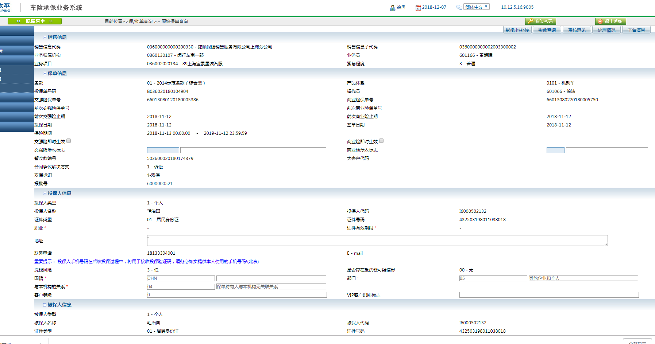Toggle the 交强险即时生效 checkbox

pyautogui.click(x=69, y=141)
